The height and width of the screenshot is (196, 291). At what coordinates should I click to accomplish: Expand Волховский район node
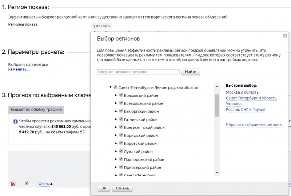pyautogui.click(x=116, y=95)
